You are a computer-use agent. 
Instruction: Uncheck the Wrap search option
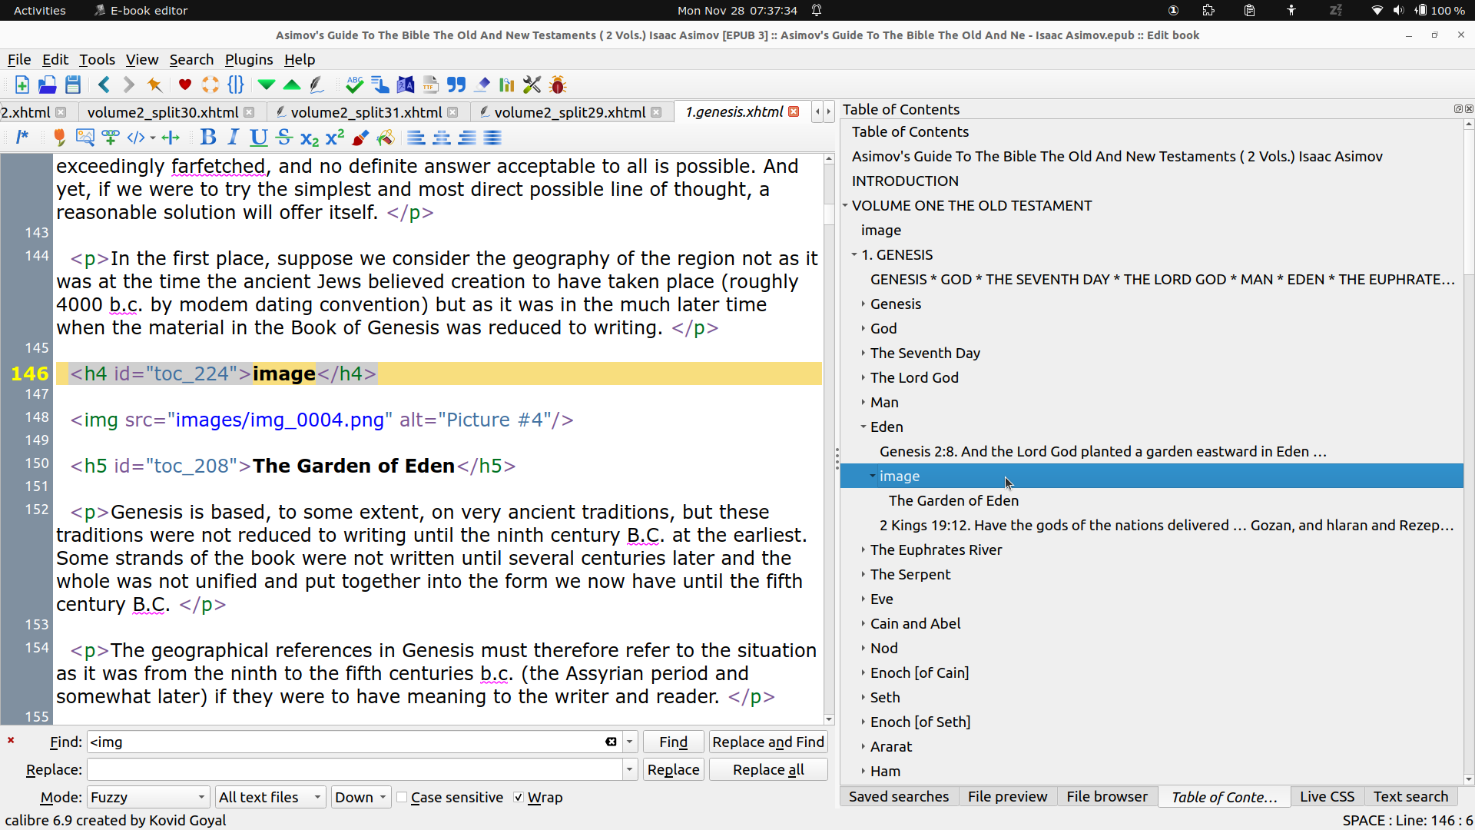(x=519, y=798)
